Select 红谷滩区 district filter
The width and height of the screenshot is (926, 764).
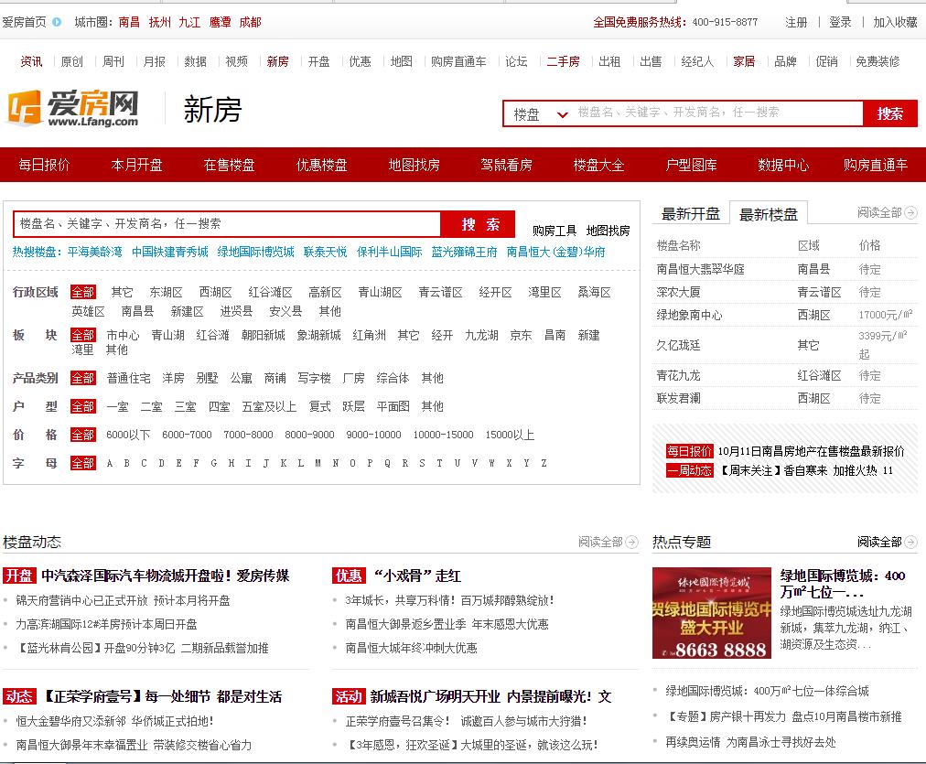[x=270, y=292]
